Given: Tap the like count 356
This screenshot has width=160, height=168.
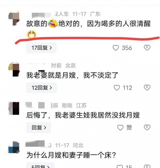Looking at the screenshot, I should 127,48.
